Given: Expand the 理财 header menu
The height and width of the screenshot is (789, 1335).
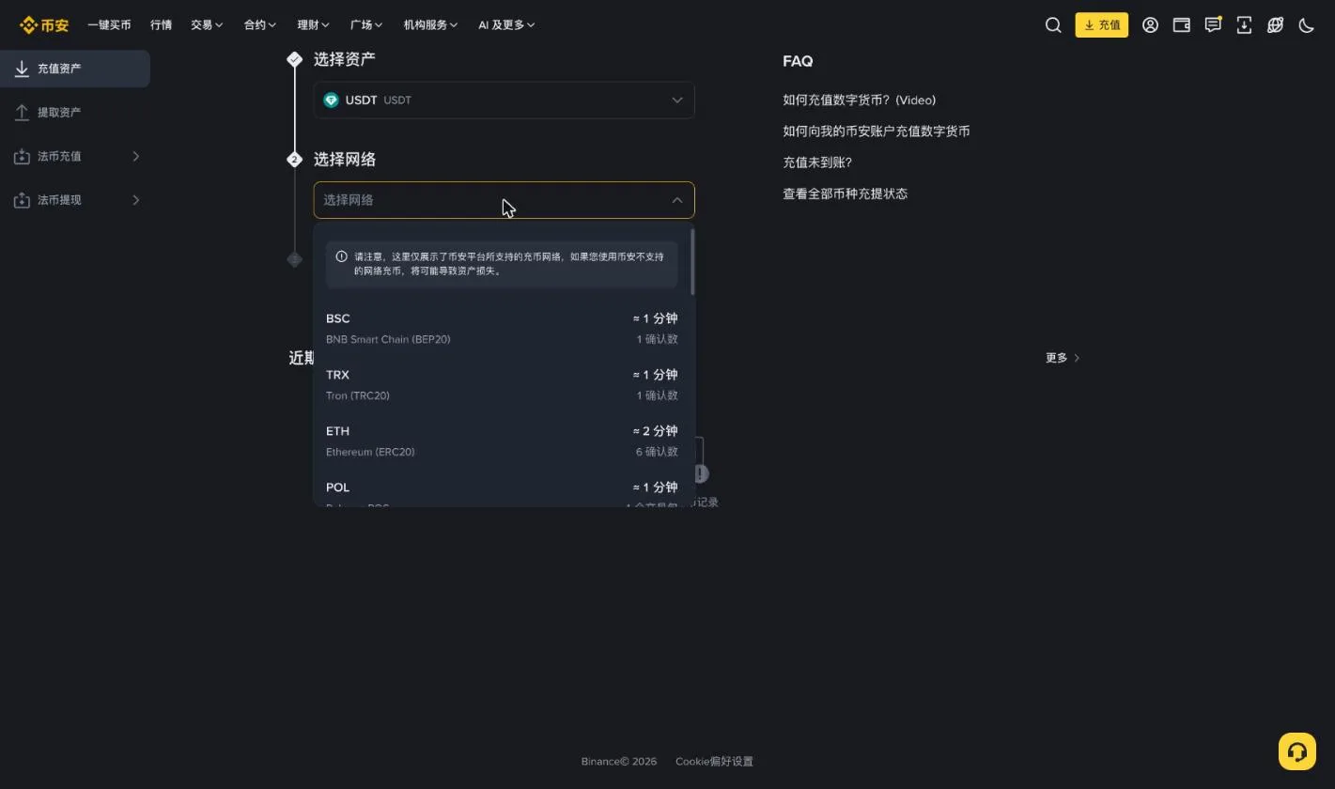Looking at the screenshot, I should pyautogui.click(x=313, y=25).
